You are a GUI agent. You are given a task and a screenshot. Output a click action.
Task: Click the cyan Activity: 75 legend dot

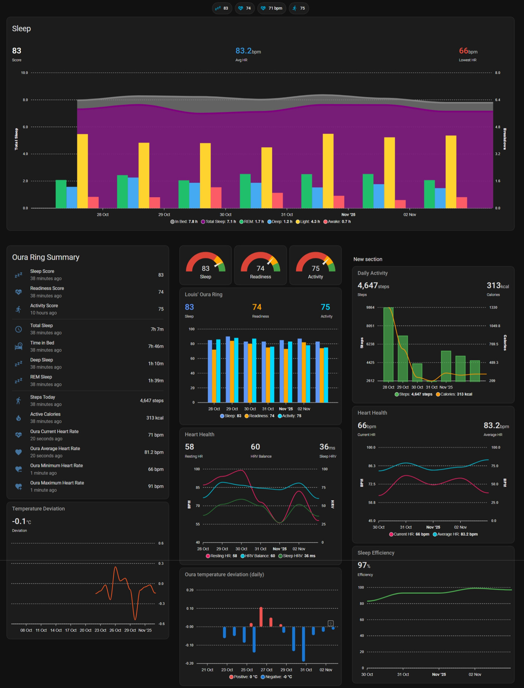point(280,416)
